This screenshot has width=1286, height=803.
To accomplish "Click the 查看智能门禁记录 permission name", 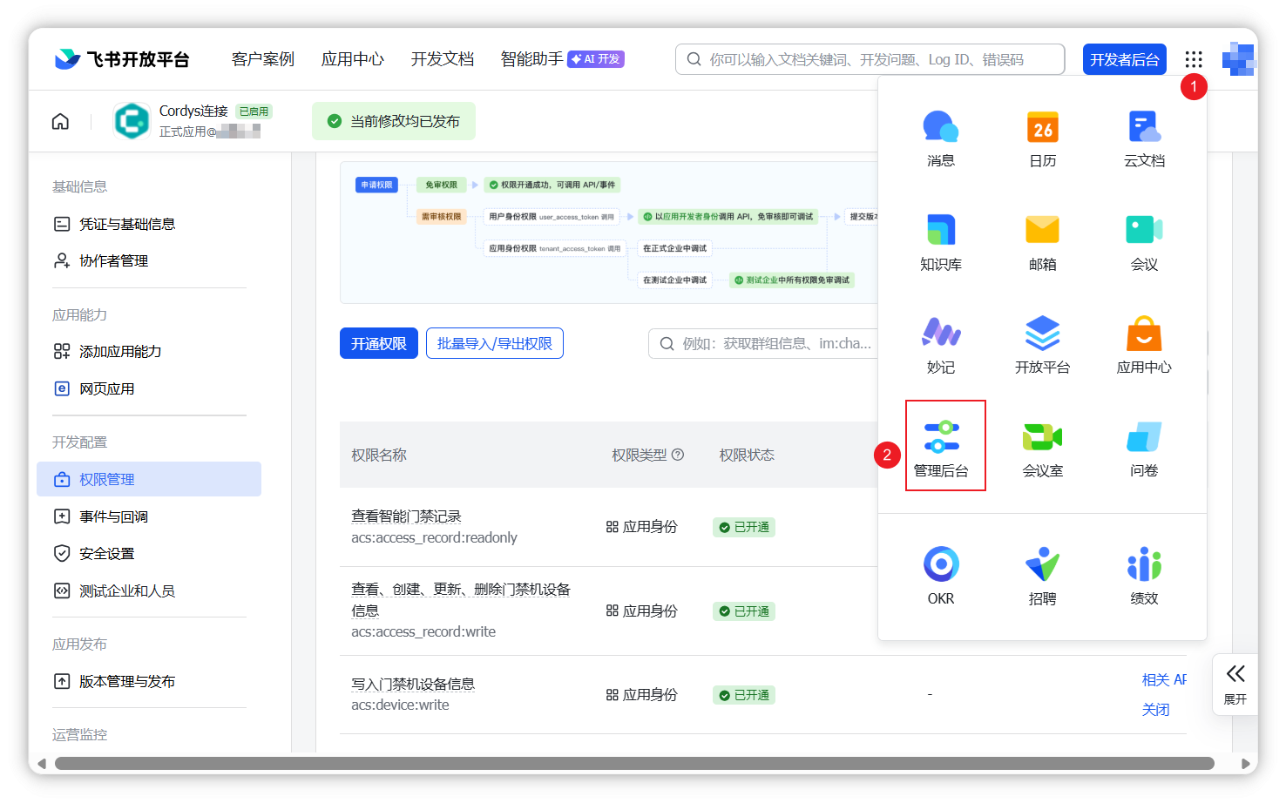I will tap(406, 516).
